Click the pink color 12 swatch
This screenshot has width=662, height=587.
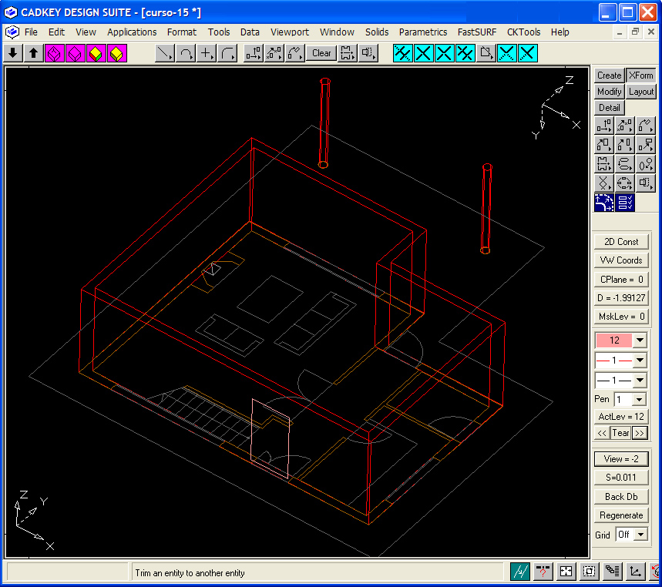point(613,340)
